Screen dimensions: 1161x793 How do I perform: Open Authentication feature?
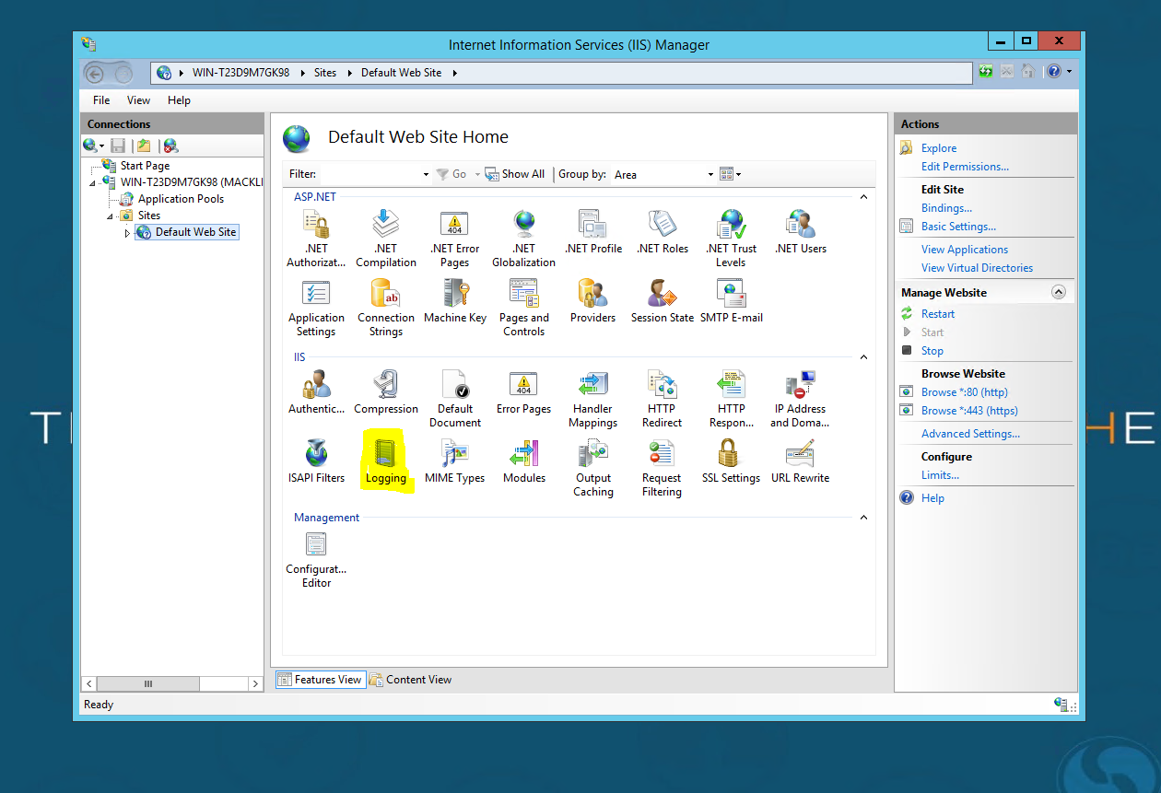click(x=316, y=391)
